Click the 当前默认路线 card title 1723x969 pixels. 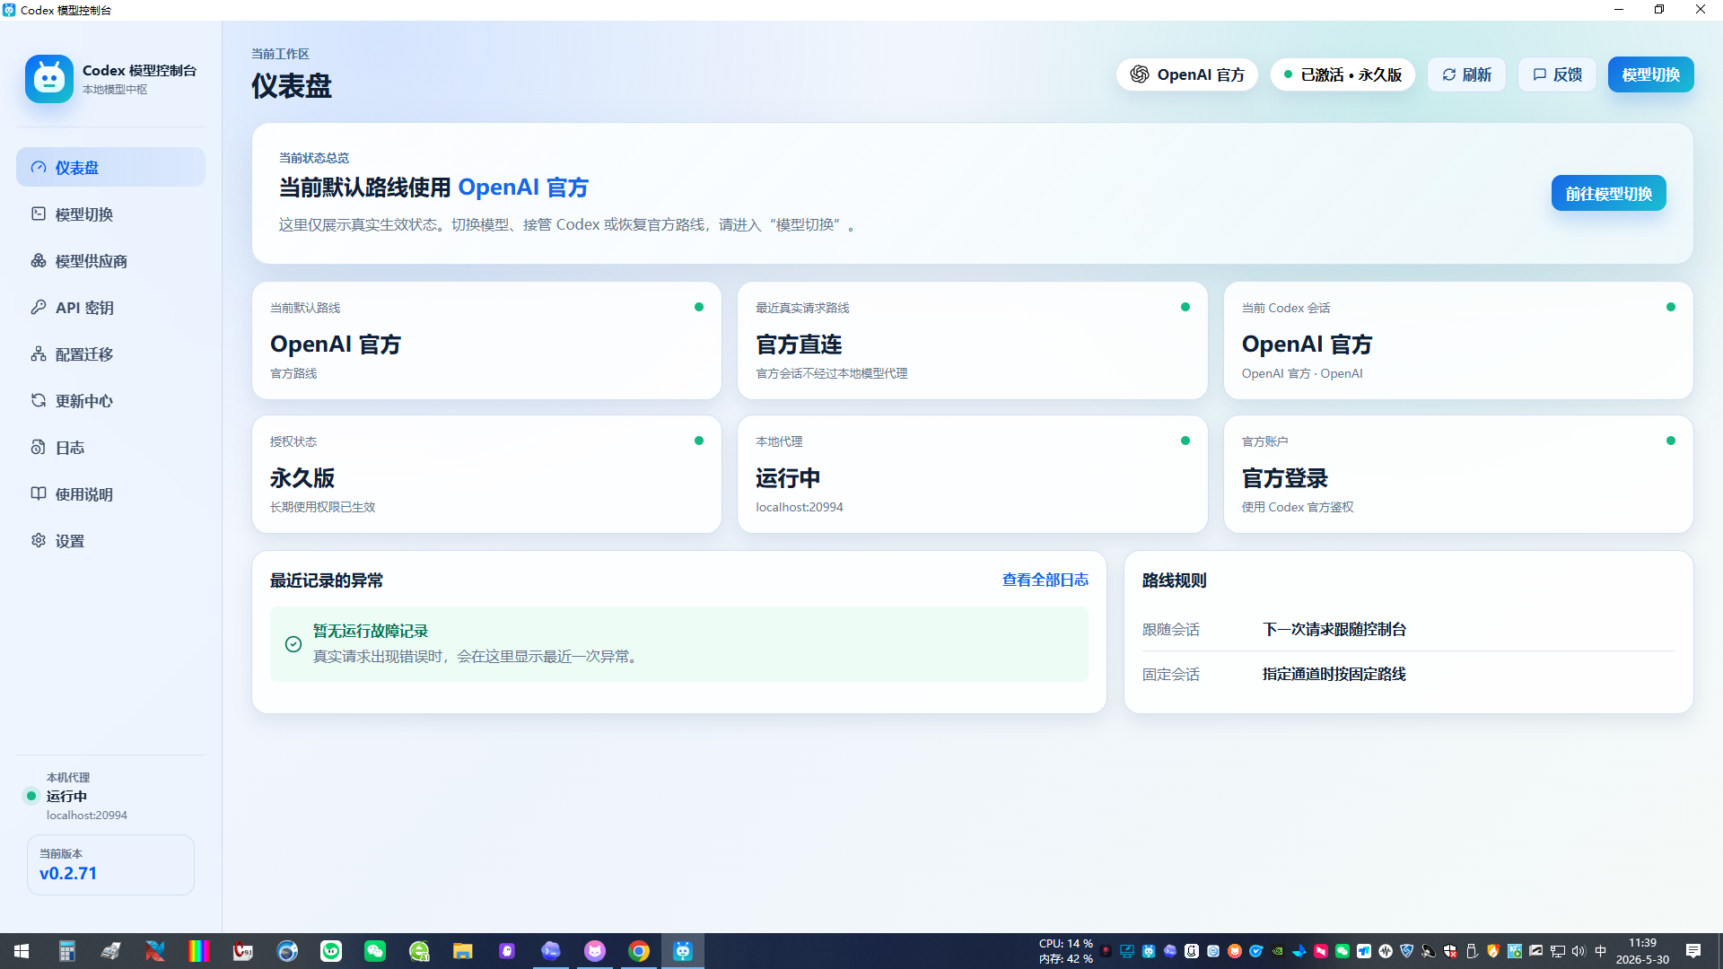(x=305, y=308)
